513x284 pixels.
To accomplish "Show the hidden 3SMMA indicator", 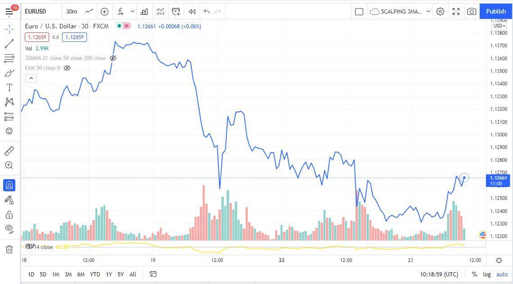I will click(113, 58).
